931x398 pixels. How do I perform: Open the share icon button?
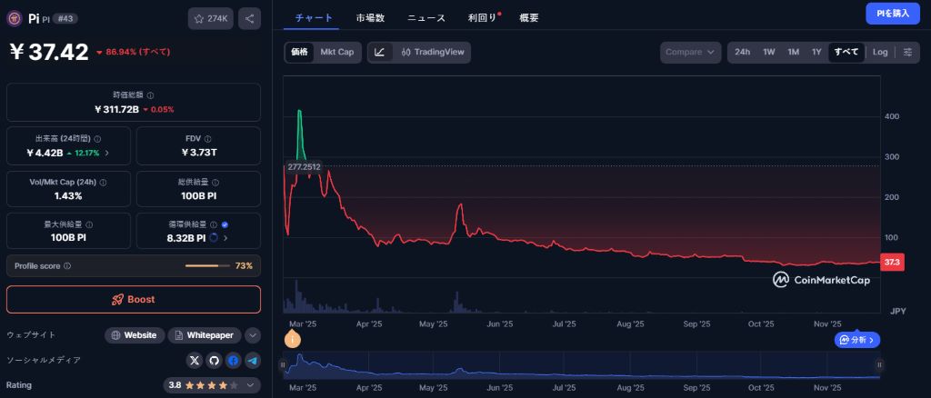click(249, 18)
